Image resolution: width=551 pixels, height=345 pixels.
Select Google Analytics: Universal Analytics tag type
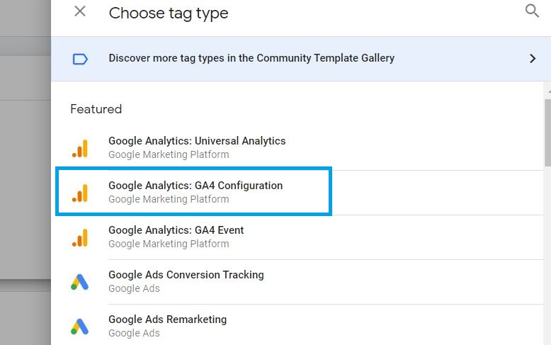(297, 147)
